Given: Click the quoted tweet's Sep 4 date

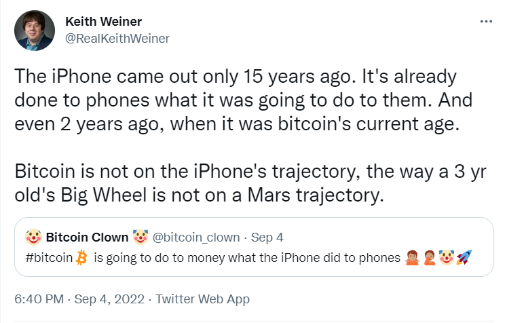Looking at the screenshot, I should click(266, 237).
